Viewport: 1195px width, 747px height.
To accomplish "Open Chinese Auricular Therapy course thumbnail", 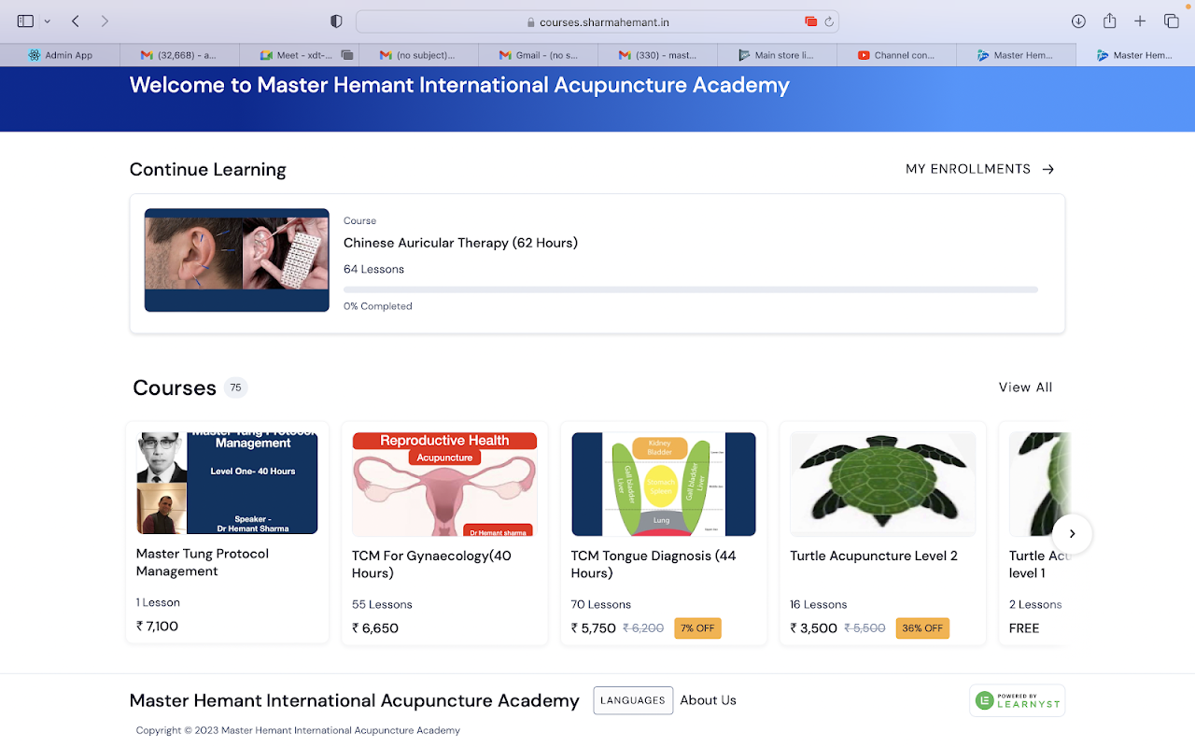I will [236, 260].
